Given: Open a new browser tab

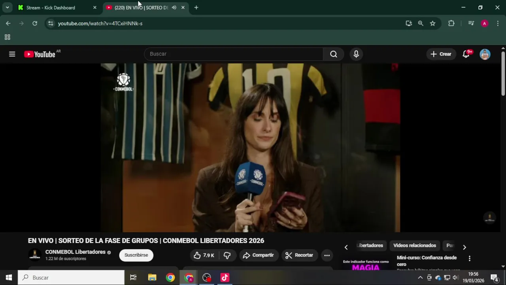Looking at the screenshot, I should pyautogui.click(x=196, y=8).
